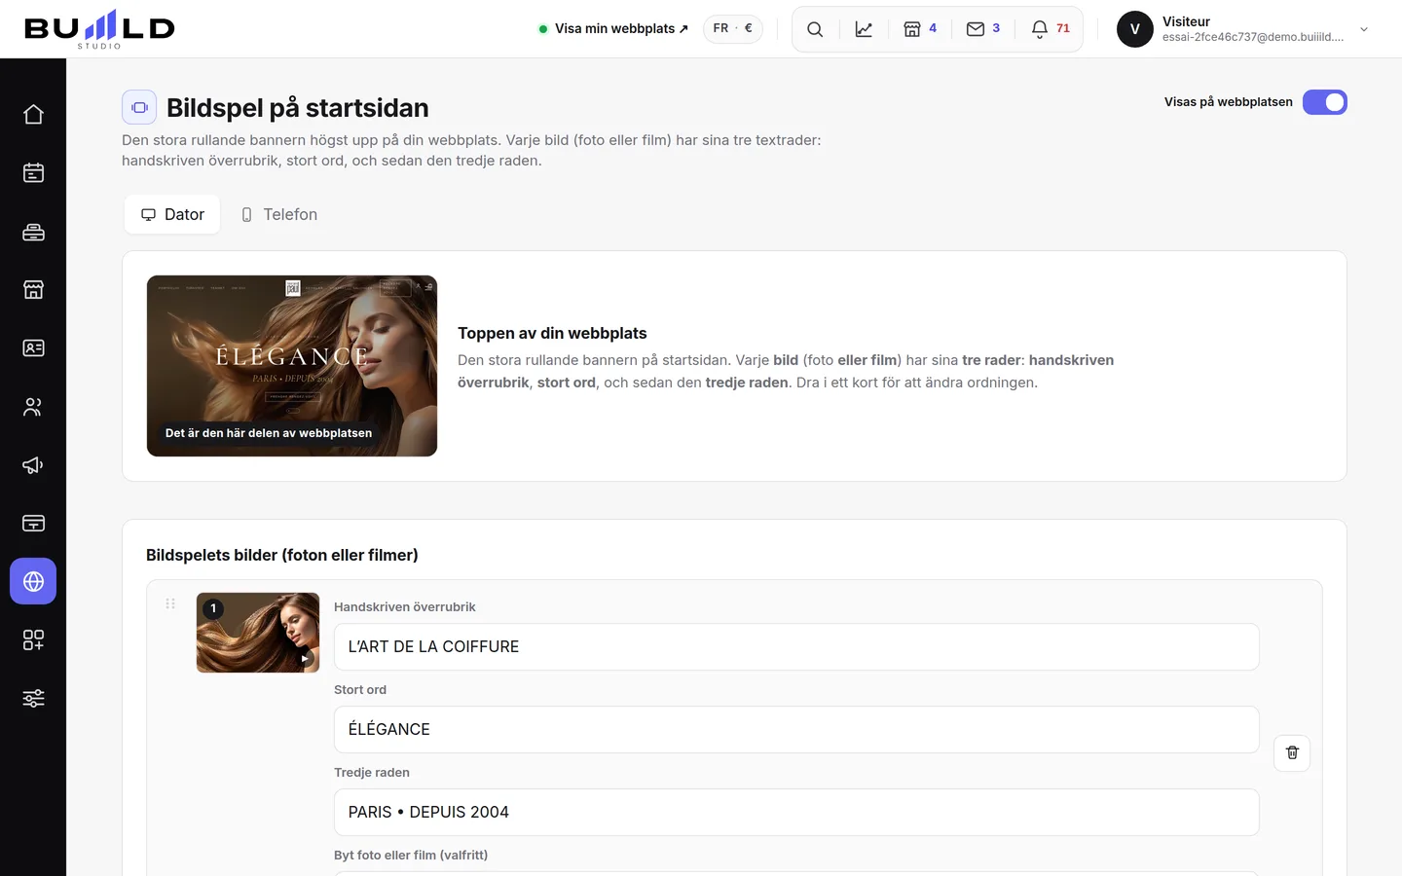The height and width of the screenshot is (876, 1402).
Task: Switch to the Dator tab
Action: coord(172,214)
